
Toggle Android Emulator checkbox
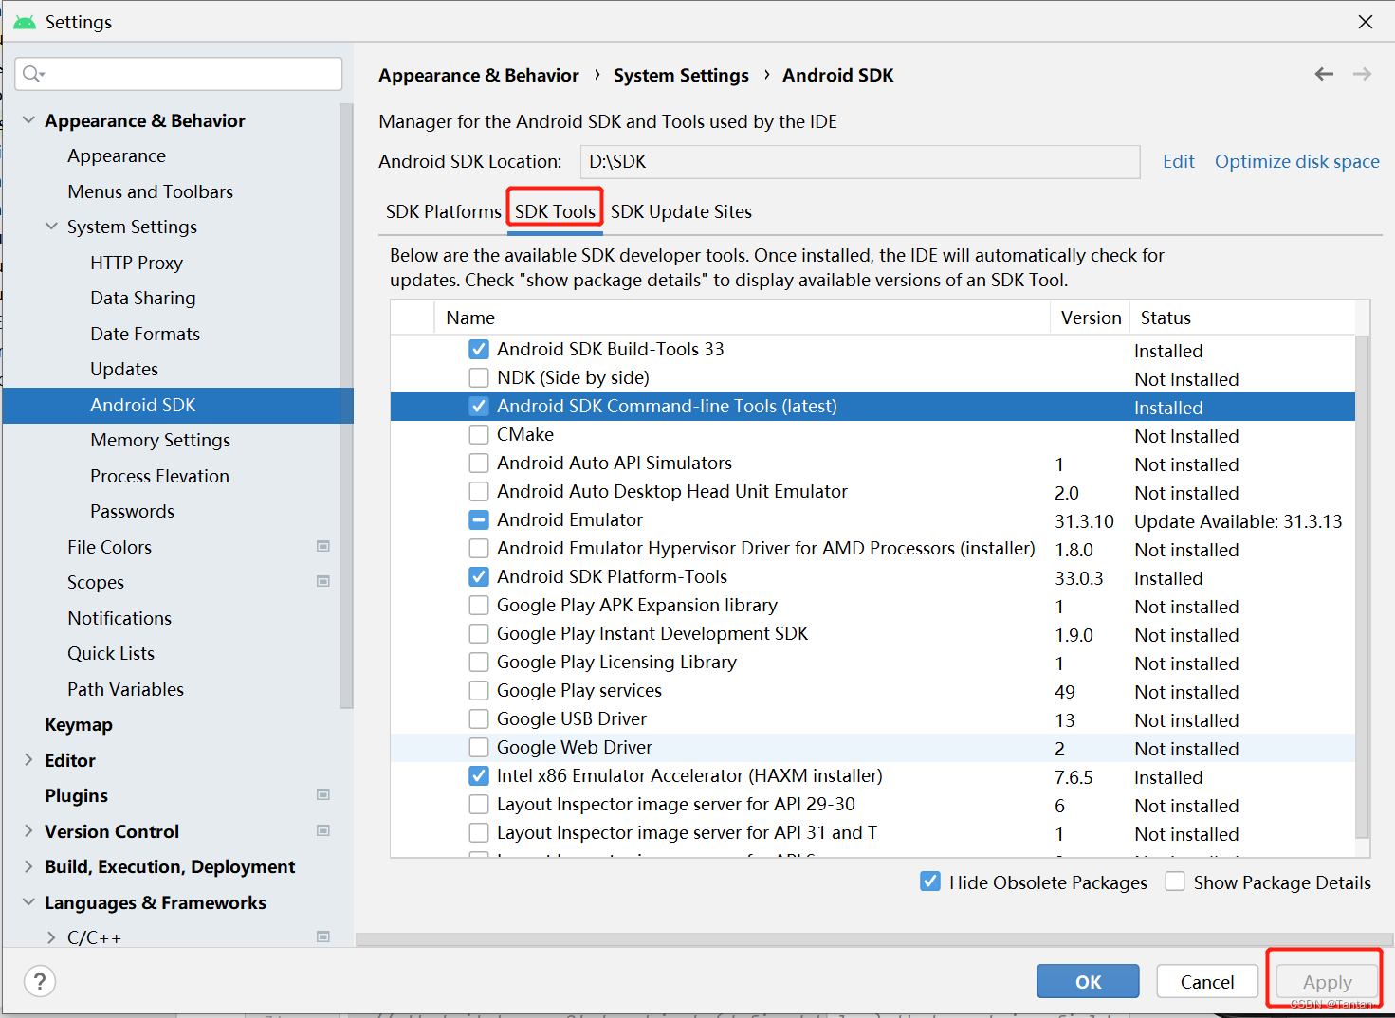[x=479, y=519]
